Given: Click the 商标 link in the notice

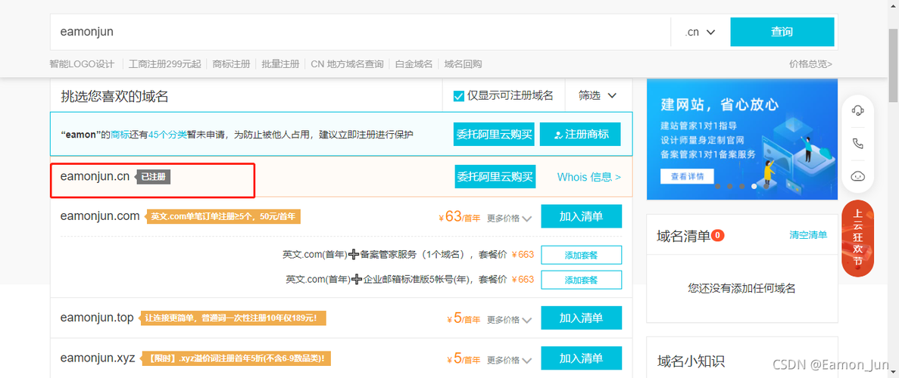Looking at the screenshot, I should click(120, 135).
